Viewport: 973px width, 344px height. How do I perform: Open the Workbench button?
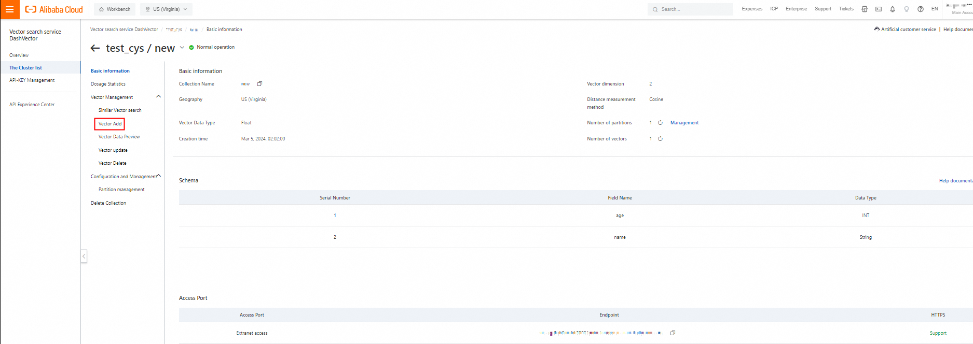[115, 9]
